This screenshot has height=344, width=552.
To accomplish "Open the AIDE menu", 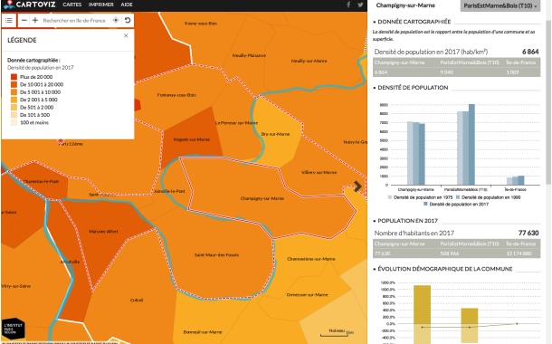I will (127, 5).
